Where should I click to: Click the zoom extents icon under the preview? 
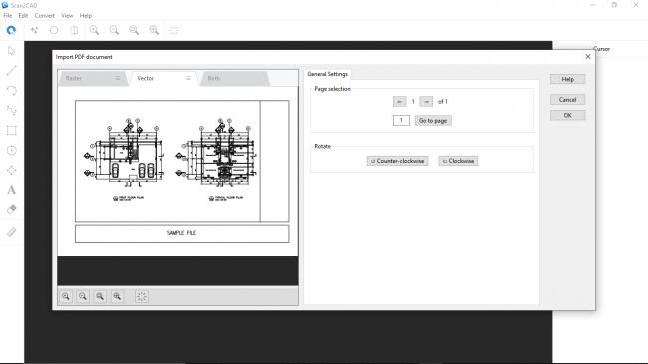click(117, 296)
